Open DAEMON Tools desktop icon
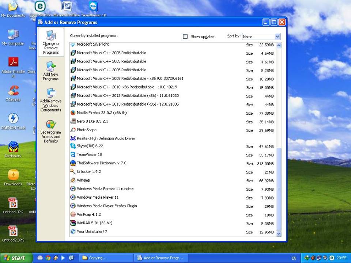 click(x=13, y=119)
